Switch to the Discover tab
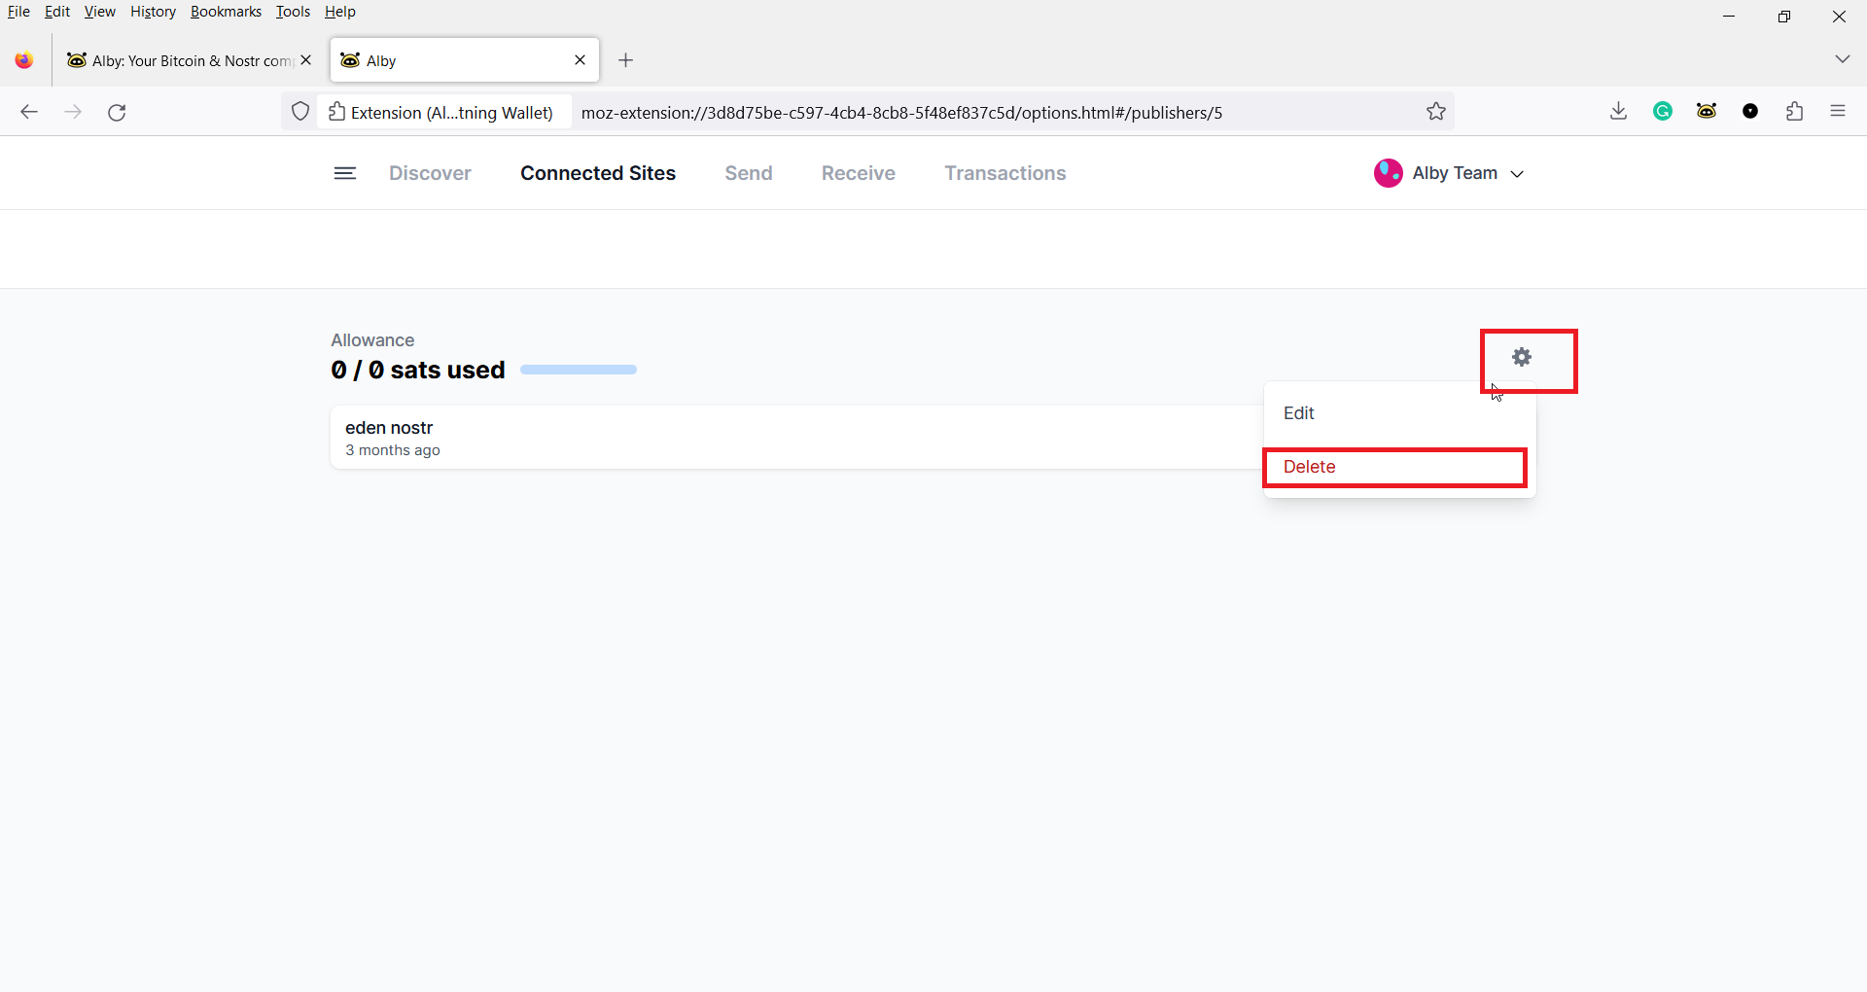The image size is (1867, 992). pyautogui.click(x=430, y=173)
